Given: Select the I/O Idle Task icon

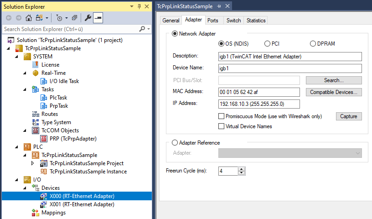Looking at the screenshot, I should coord(44,81).
